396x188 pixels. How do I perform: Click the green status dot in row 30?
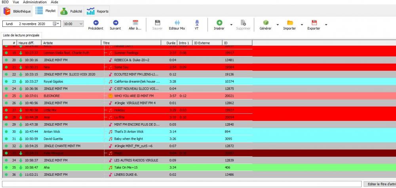(6, 132)
